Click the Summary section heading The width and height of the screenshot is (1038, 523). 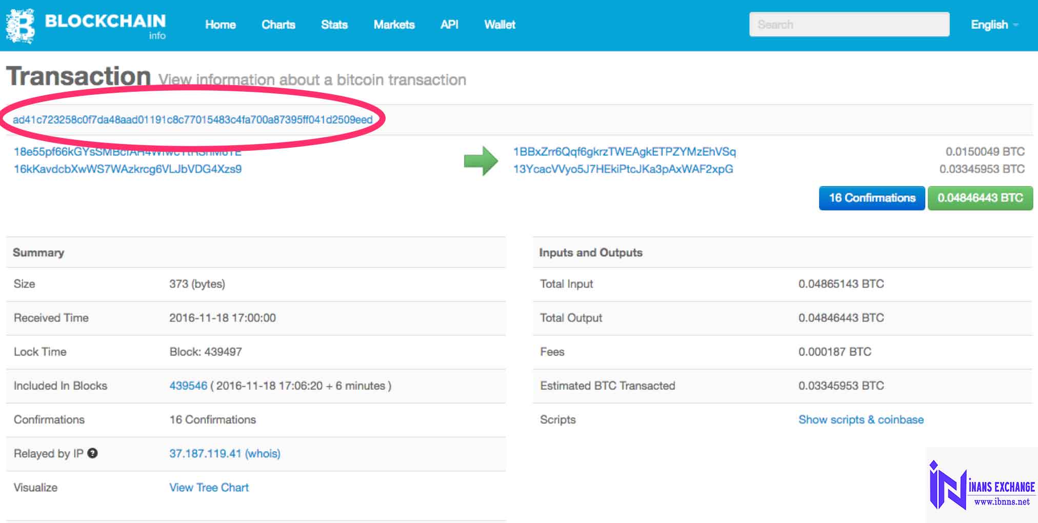click(x=38, y=252)
